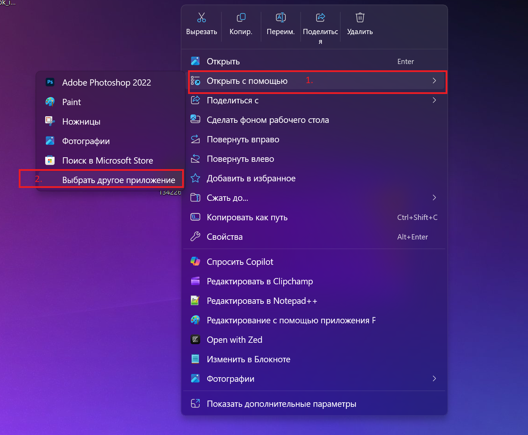The image size is (528, 435).
Task: Choose Выбрать другое приложение
Action: click(x=111, y=180)
